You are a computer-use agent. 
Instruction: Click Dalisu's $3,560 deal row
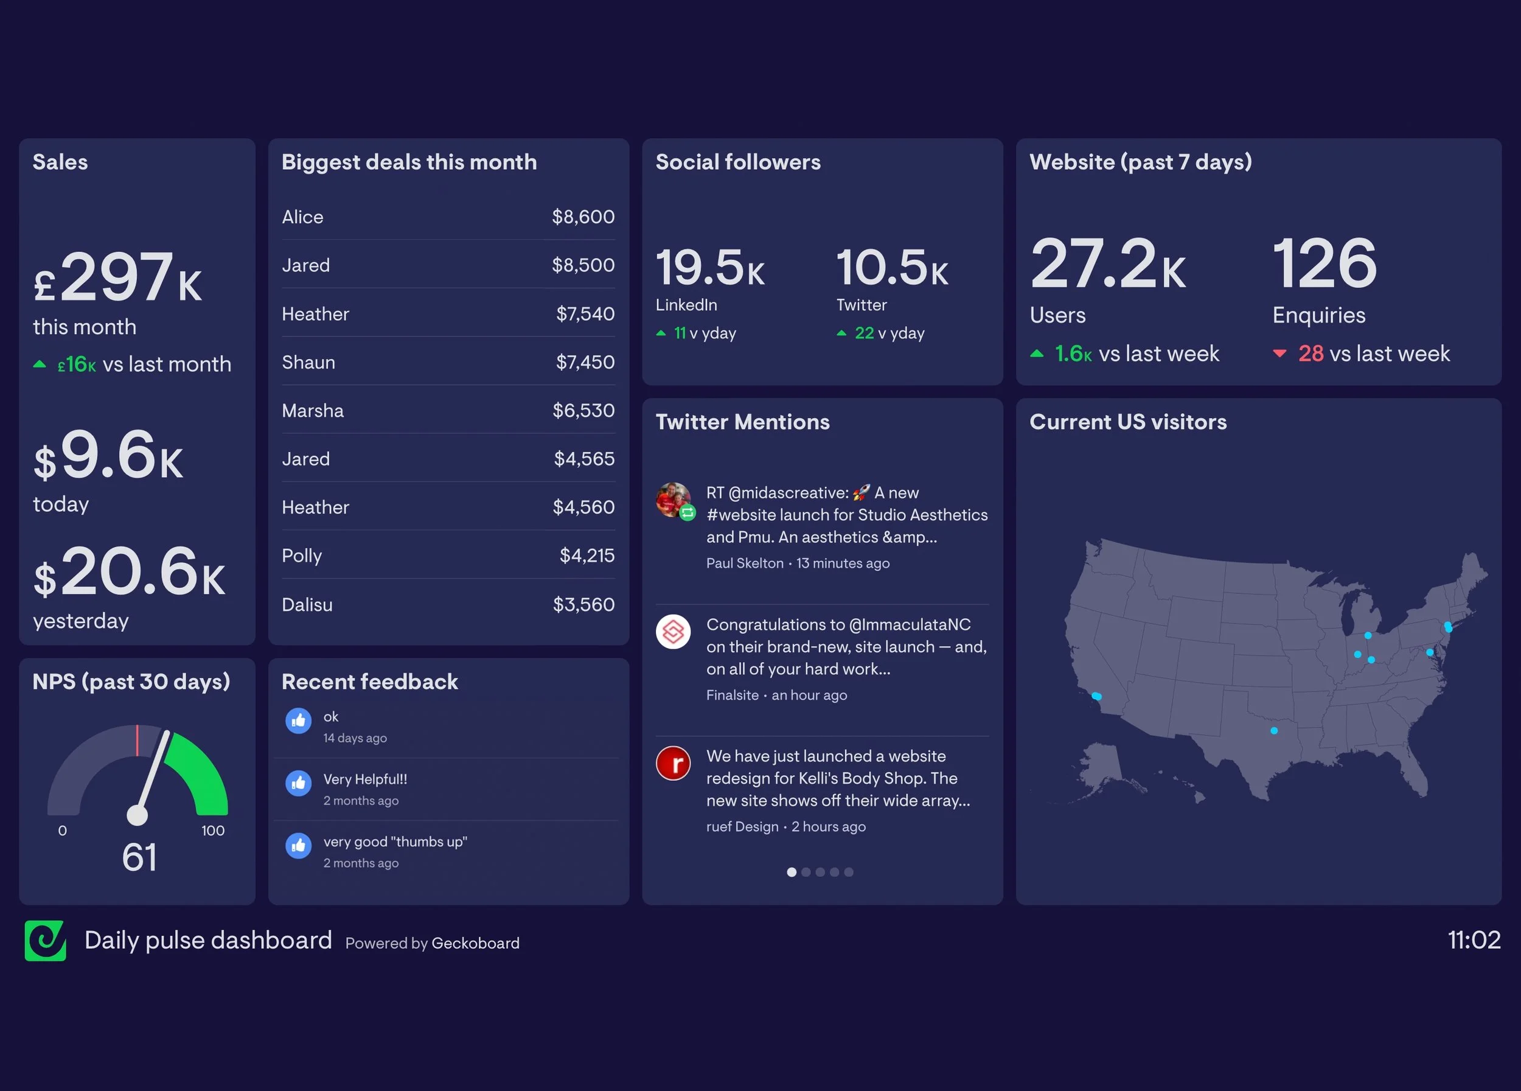pyautogui.click(x=448, y=605)
